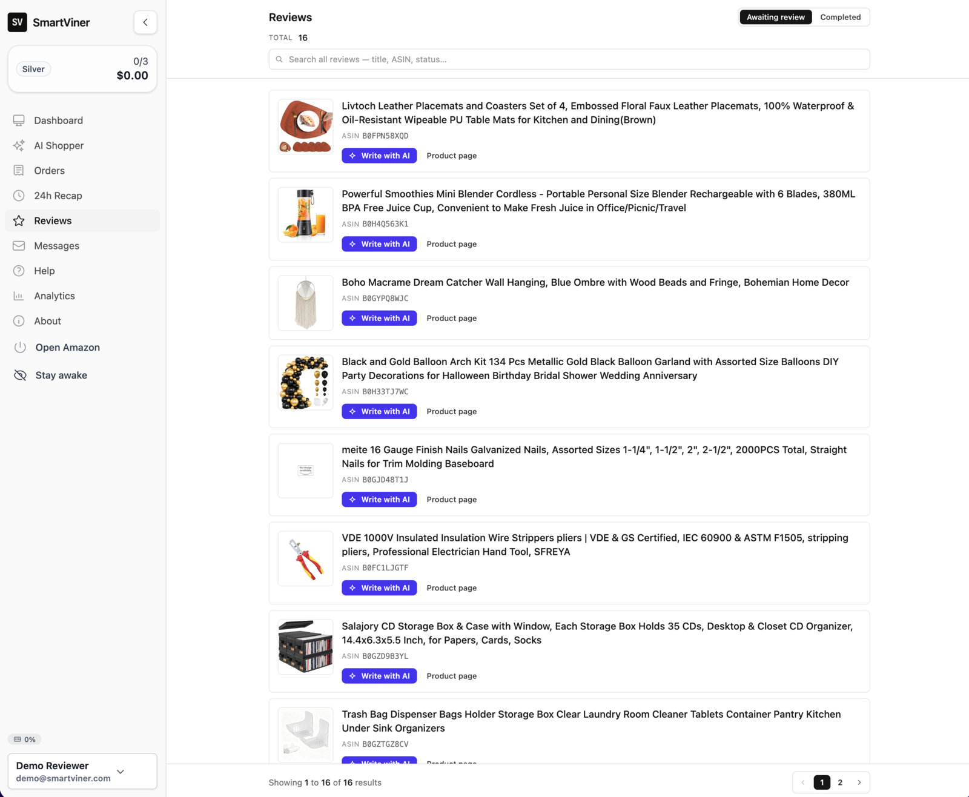Click the SV SmartViner logo icon
Screen dimensions: 969x797
coord(17,22)
